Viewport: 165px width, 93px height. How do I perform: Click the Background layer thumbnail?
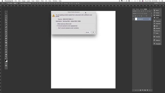tap(136, 19)
